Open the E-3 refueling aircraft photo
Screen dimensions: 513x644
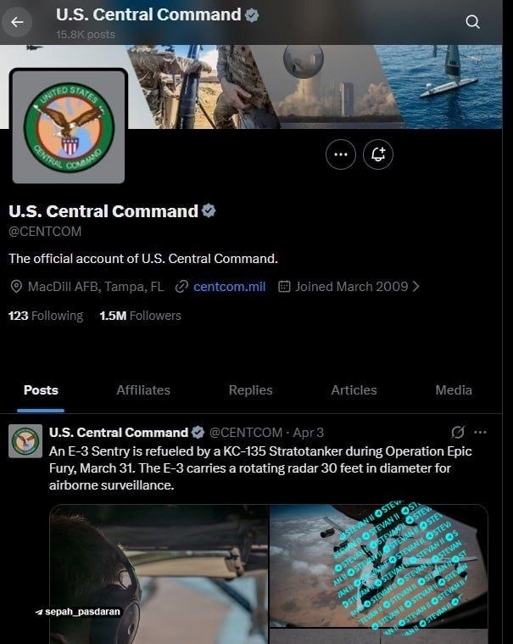coord(378,566)
